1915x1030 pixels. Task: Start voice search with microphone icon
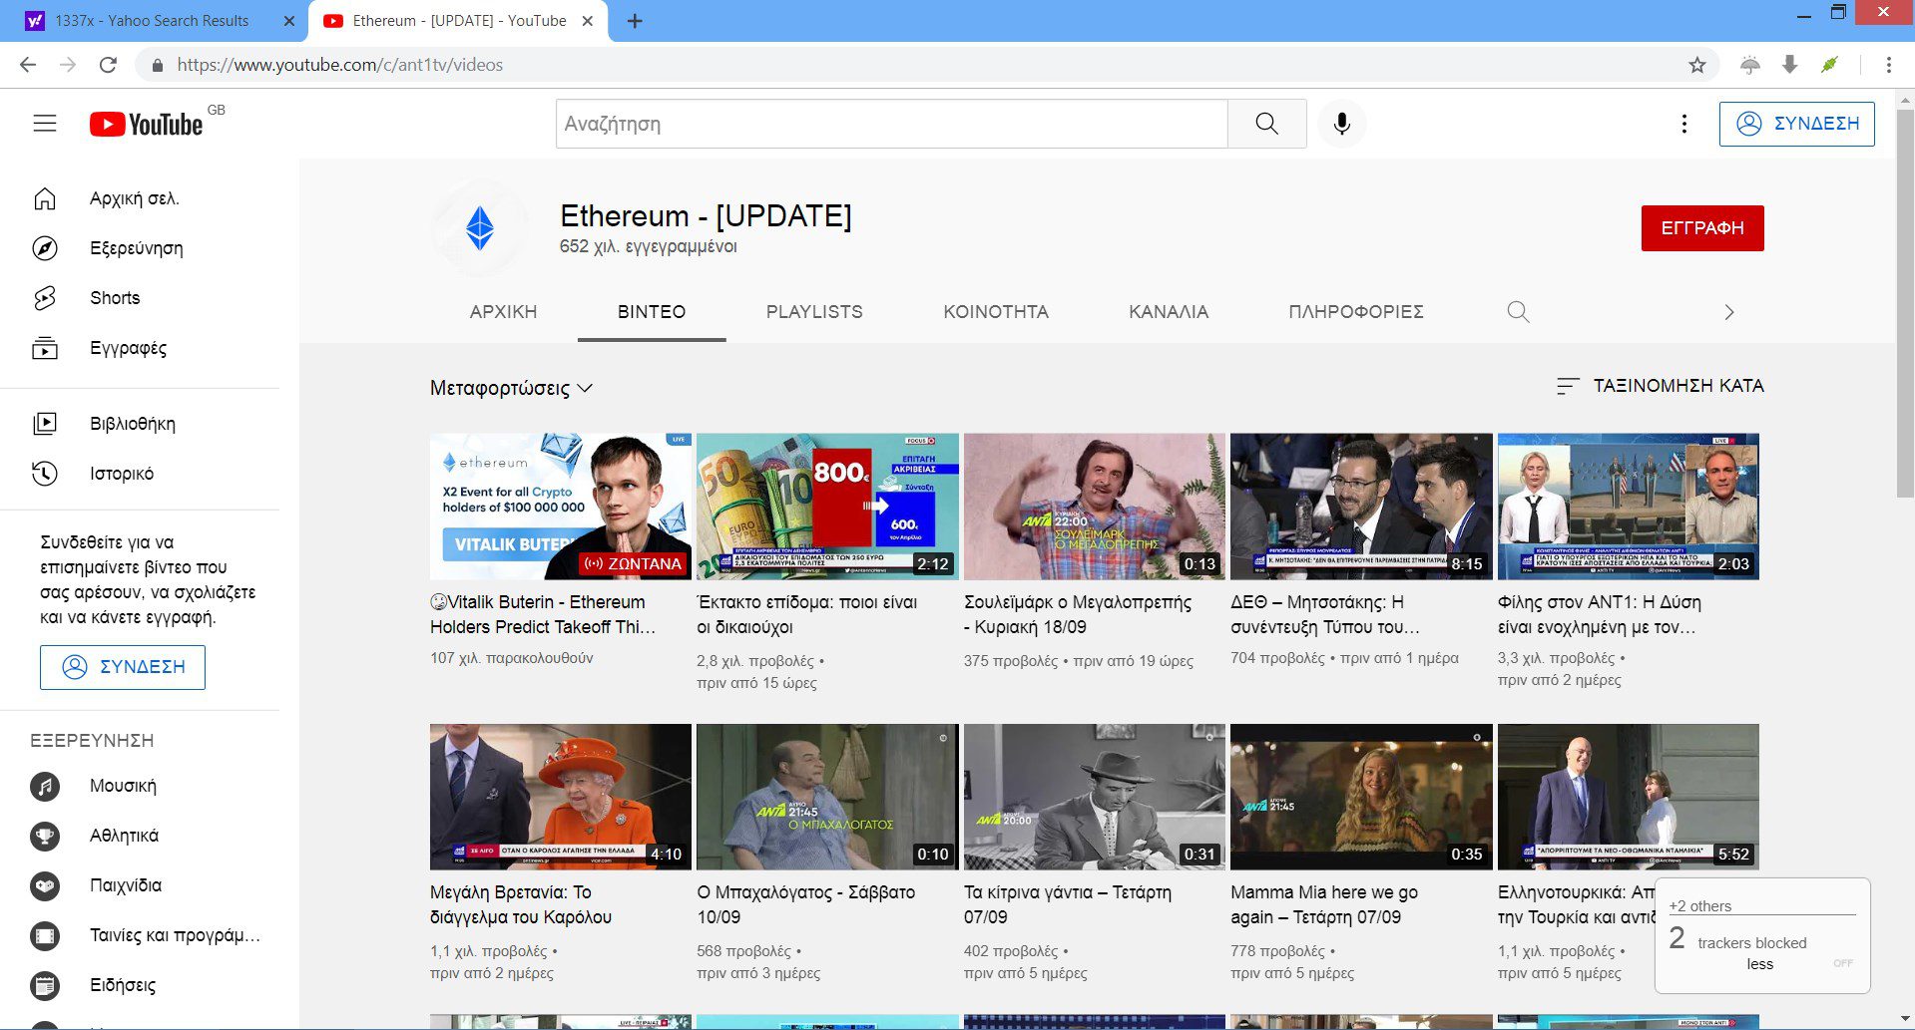coord(1342,124)
